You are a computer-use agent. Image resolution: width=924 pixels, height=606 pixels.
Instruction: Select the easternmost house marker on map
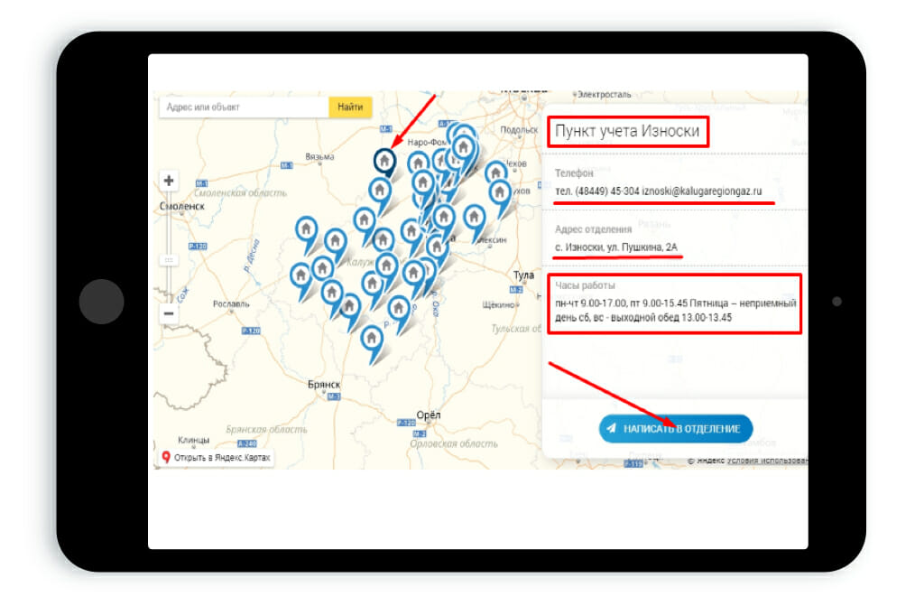(500, 192)
